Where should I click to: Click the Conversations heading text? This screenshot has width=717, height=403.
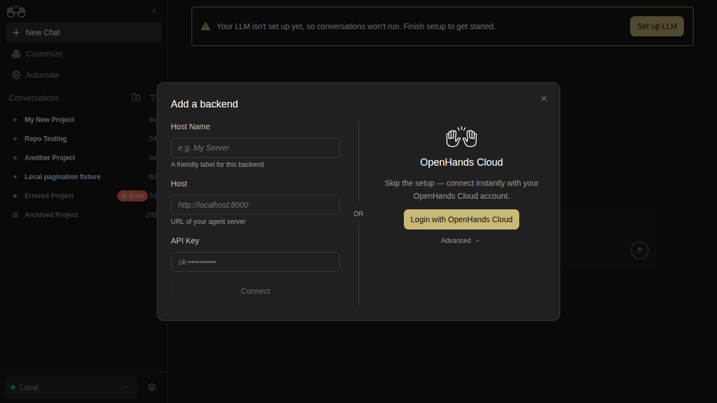[x=34, y=98]
